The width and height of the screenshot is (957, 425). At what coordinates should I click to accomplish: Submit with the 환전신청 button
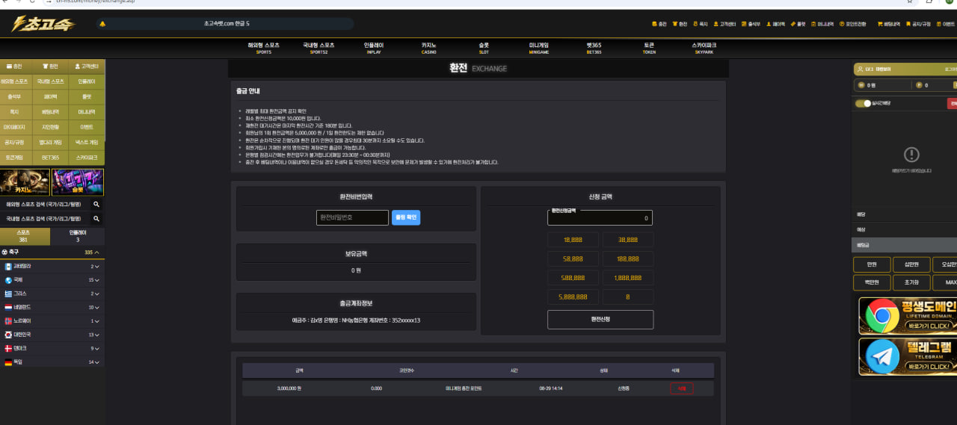point(600,320)
